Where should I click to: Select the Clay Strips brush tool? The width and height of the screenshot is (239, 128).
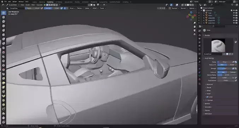coord(4,26)
